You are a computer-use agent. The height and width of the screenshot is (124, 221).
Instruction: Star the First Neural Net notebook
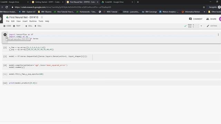42,17
